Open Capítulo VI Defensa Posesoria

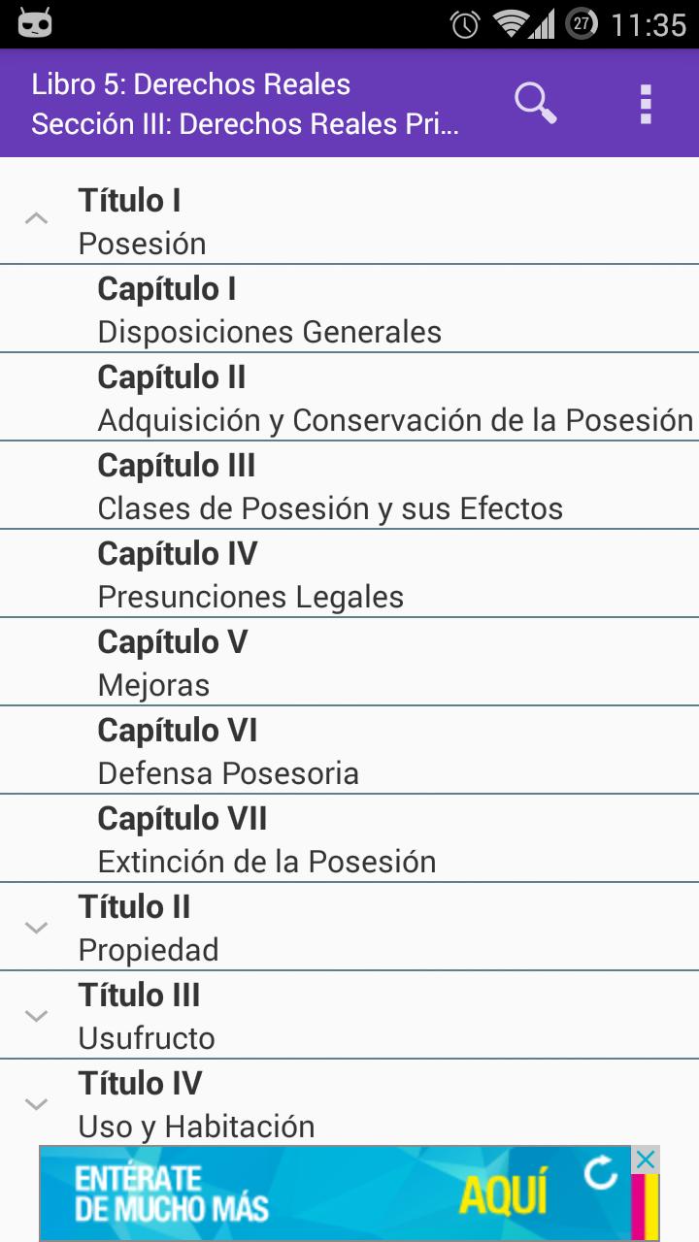coord(228,751)
